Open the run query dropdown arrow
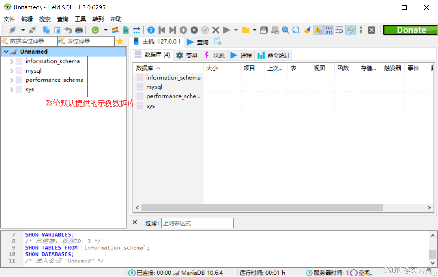The height and width of the screenshot is (277, 438). [236, 30]
